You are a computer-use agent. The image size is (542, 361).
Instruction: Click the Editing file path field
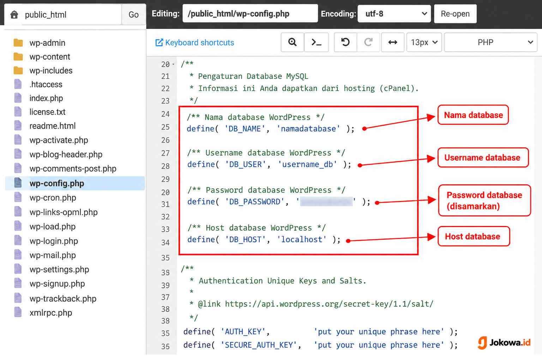pyautogui.click(x=250, y=14)
